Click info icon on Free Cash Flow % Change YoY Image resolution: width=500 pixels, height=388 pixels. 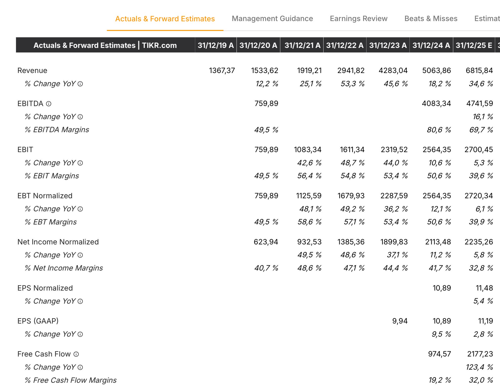[80, 367]
